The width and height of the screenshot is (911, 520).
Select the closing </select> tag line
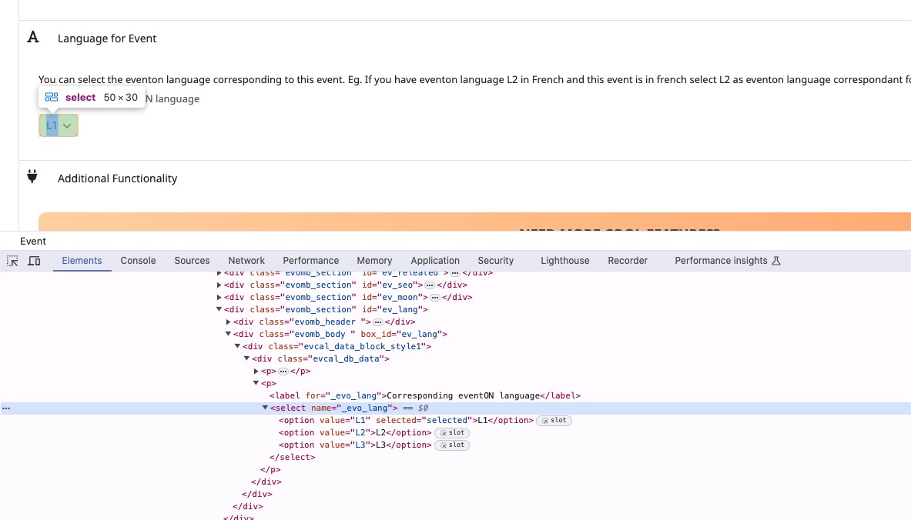[292, 458]
